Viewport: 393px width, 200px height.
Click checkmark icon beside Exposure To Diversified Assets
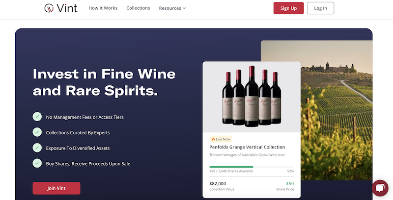(x=37, y=148)
